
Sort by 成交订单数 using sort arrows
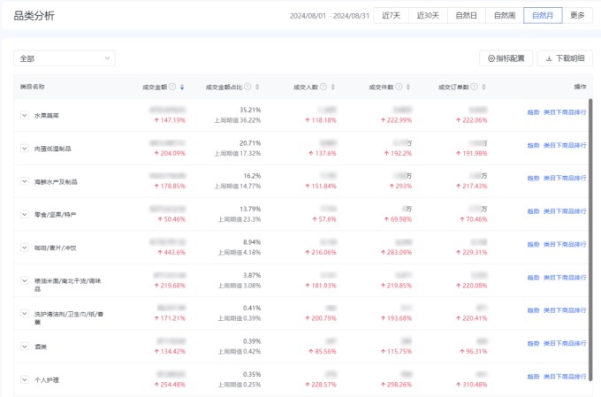(484, 87)
